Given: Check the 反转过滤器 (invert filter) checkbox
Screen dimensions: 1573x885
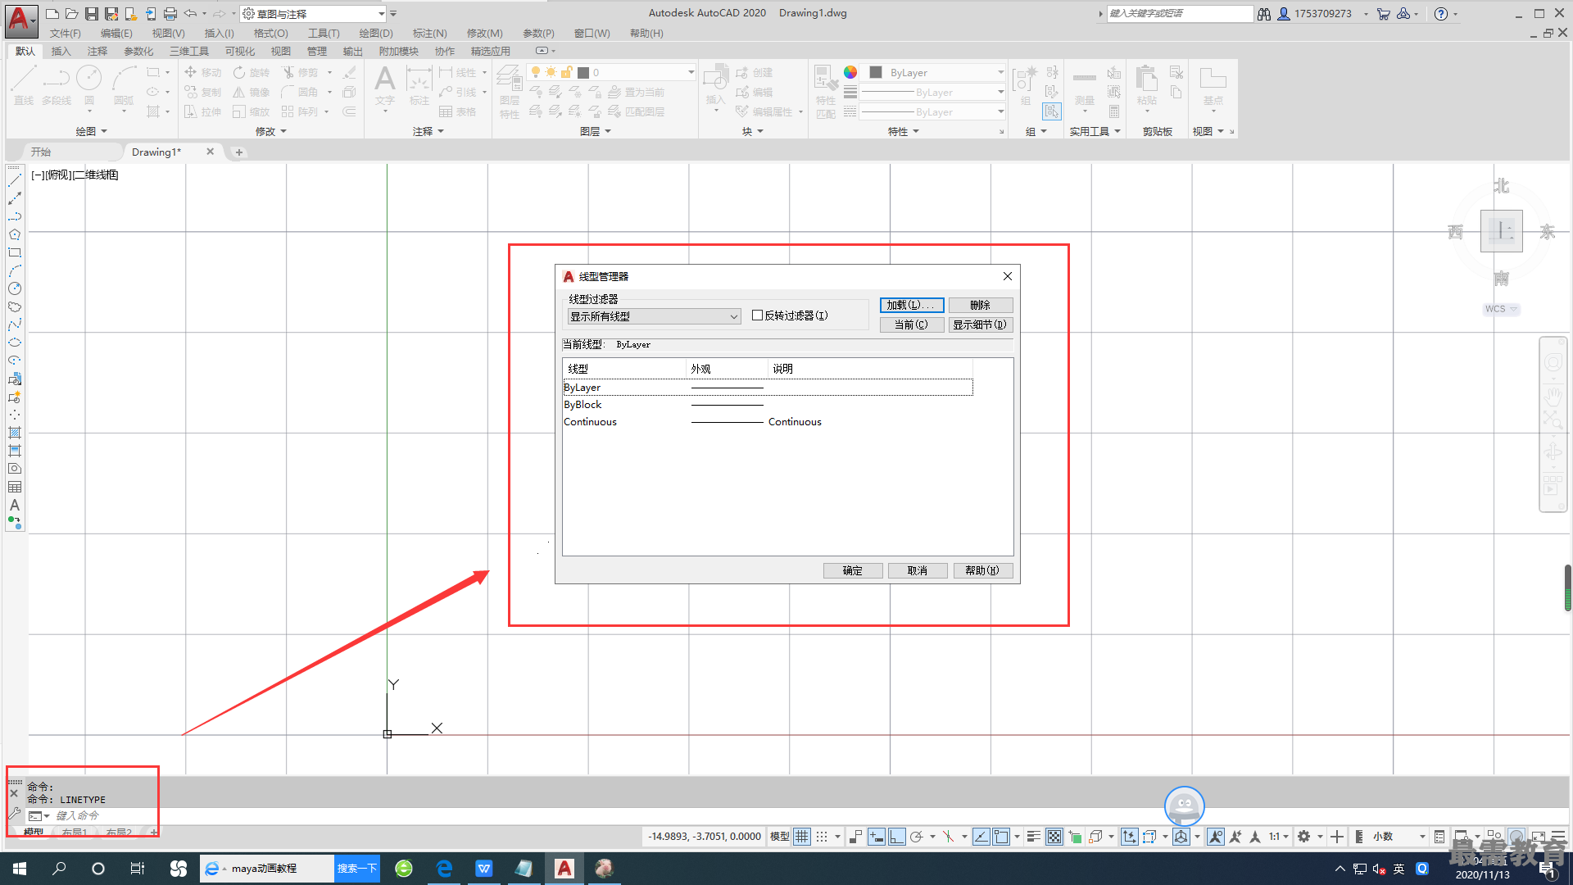Looking at the screenshot, I should point(758,315).
